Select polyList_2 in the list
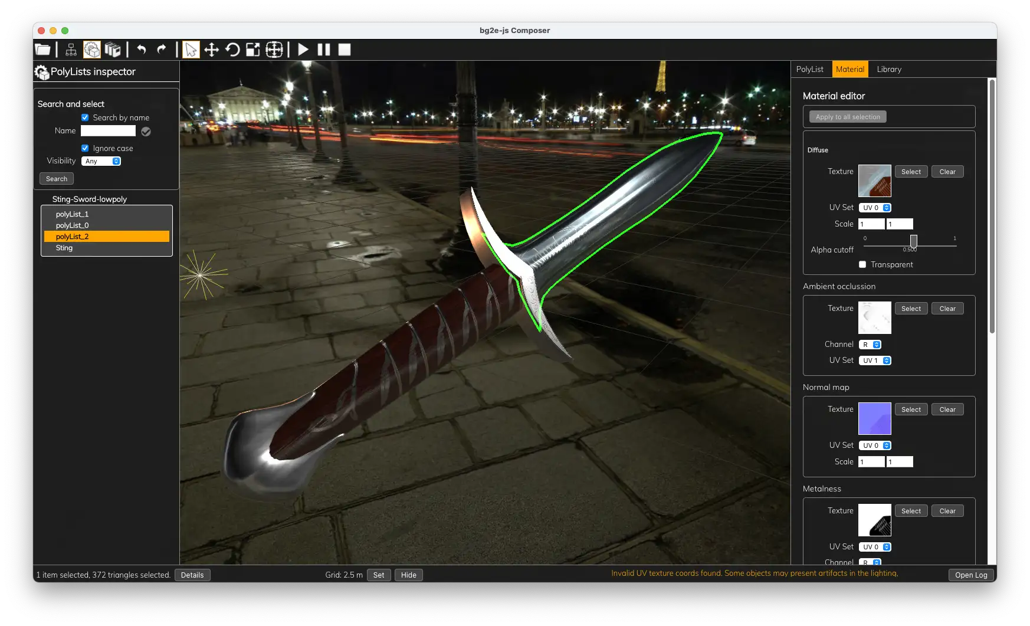This screenshot has width=1030, height=626. pyautogui.click(x=107, y=237)
